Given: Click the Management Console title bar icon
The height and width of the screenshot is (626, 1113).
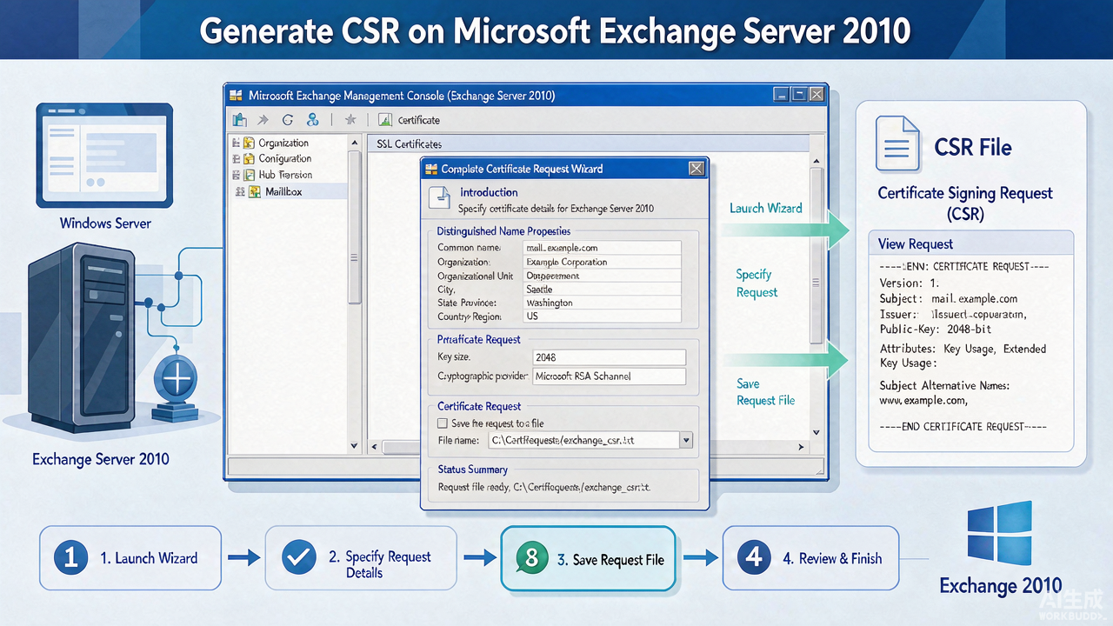Looking at the screenshot, I should click(x=236, y=95).
